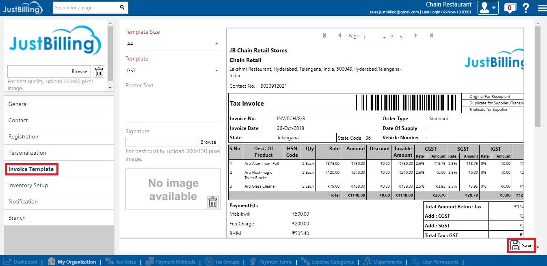This screenshot has width=547, height=266.
Task: Switch to the User Permissions tab
Action: point(435,262)
